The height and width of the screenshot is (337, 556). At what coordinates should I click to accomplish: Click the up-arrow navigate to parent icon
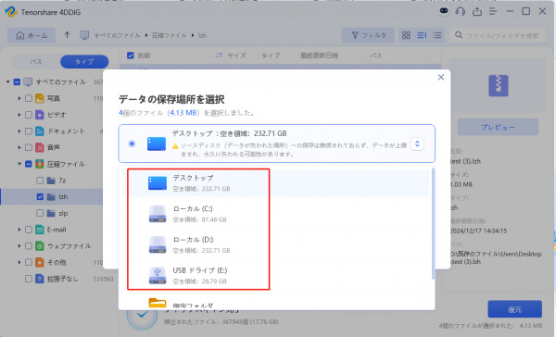click(67, 35)
